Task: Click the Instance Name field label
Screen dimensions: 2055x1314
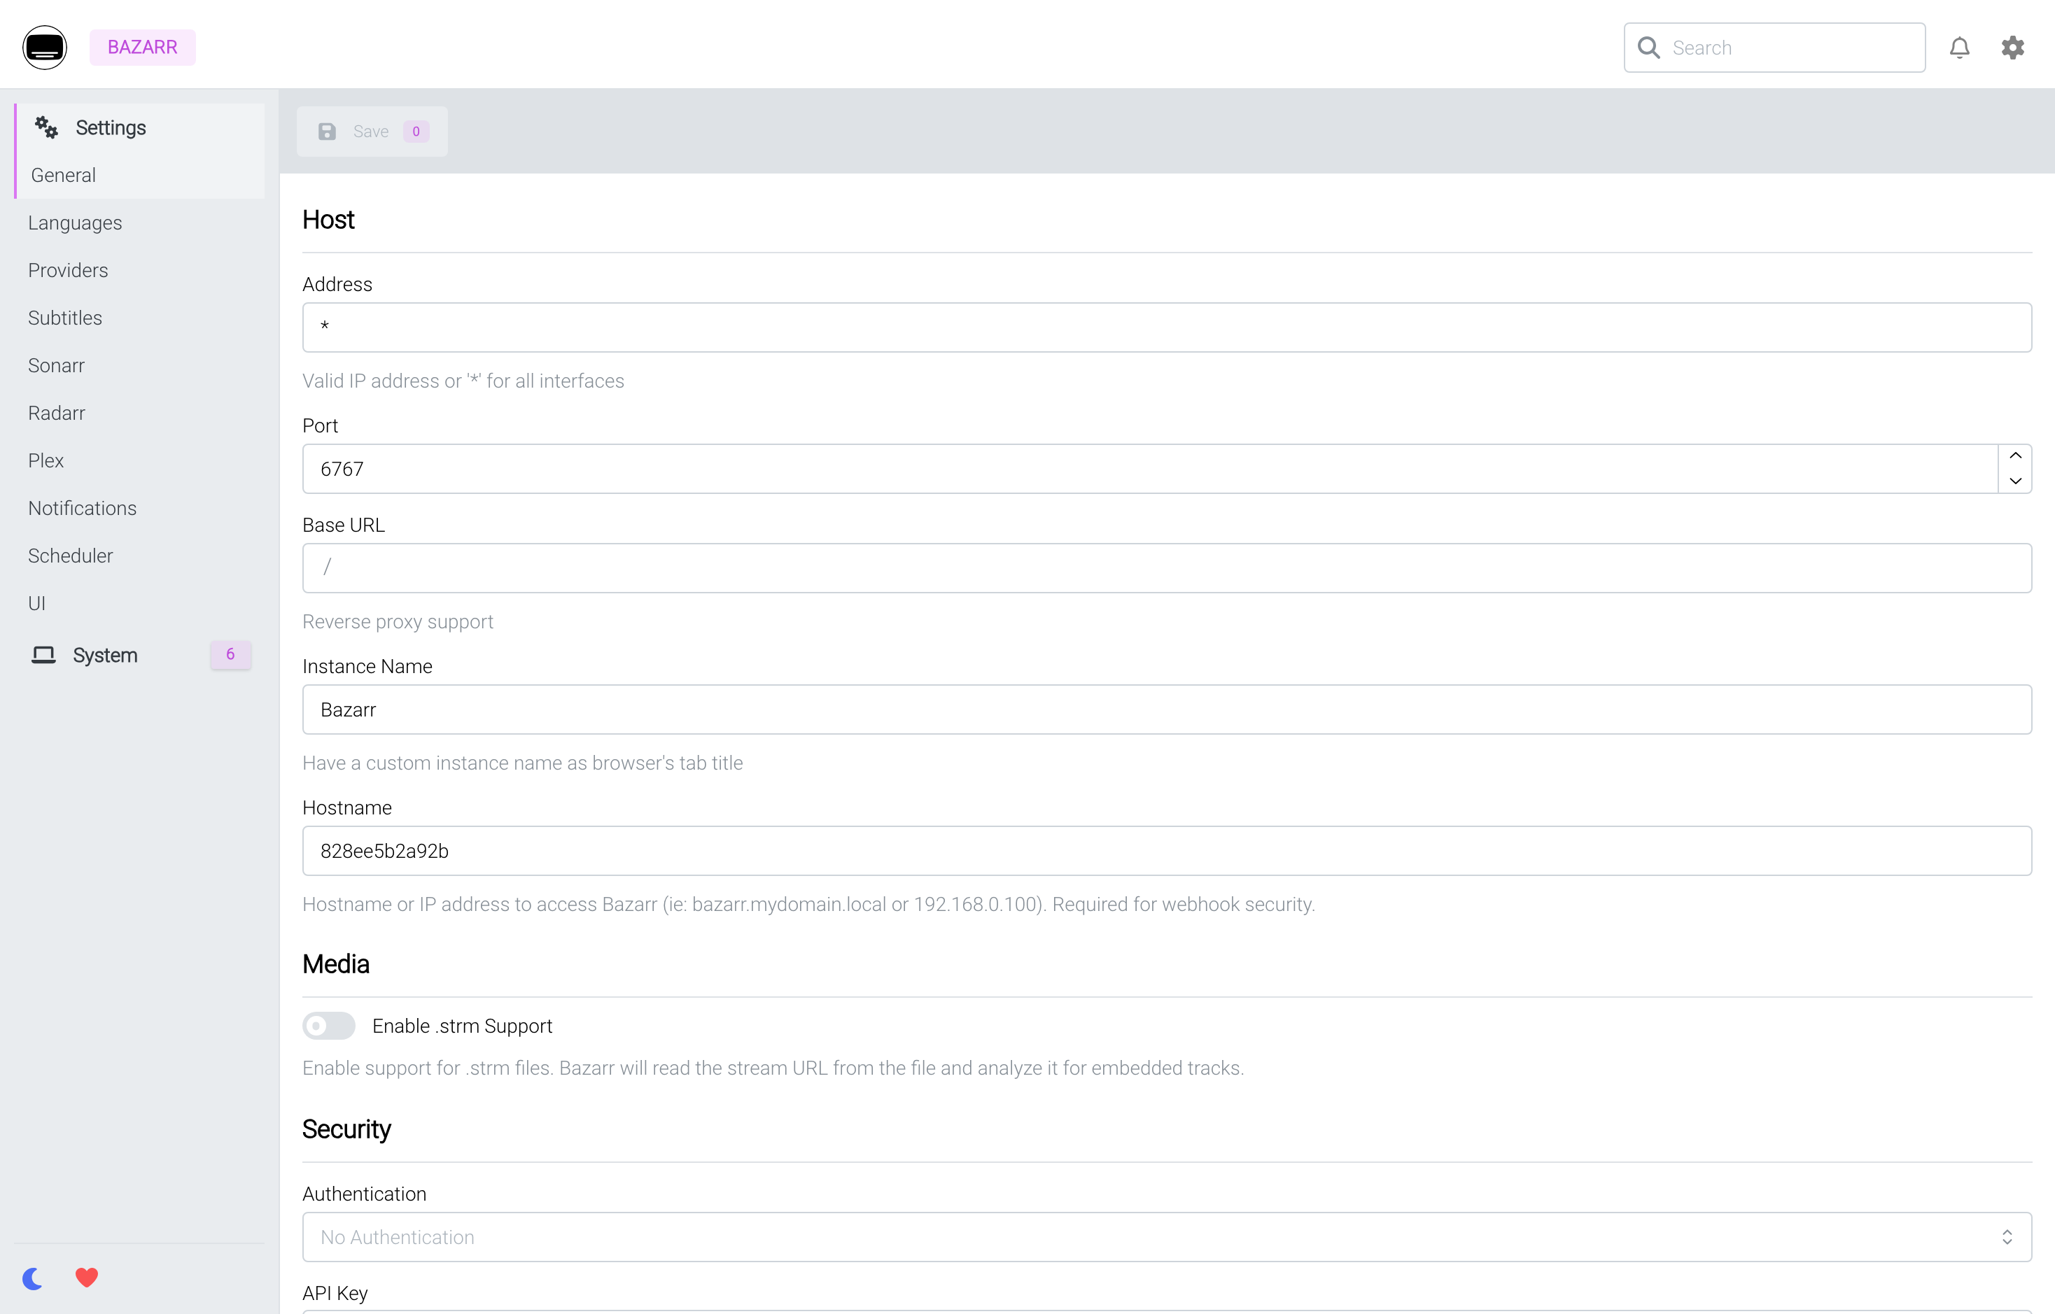Action: [x=367, y=666]
